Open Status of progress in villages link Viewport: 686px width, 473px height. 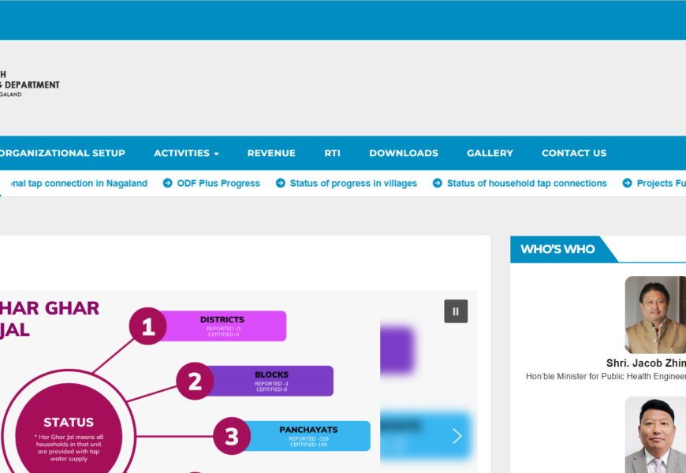coord(353,183)
